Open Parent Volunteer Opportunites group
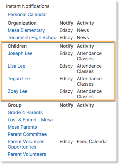The width and height of the screenshot is (120, 165). pyautogui.click(x=26, y=144)
